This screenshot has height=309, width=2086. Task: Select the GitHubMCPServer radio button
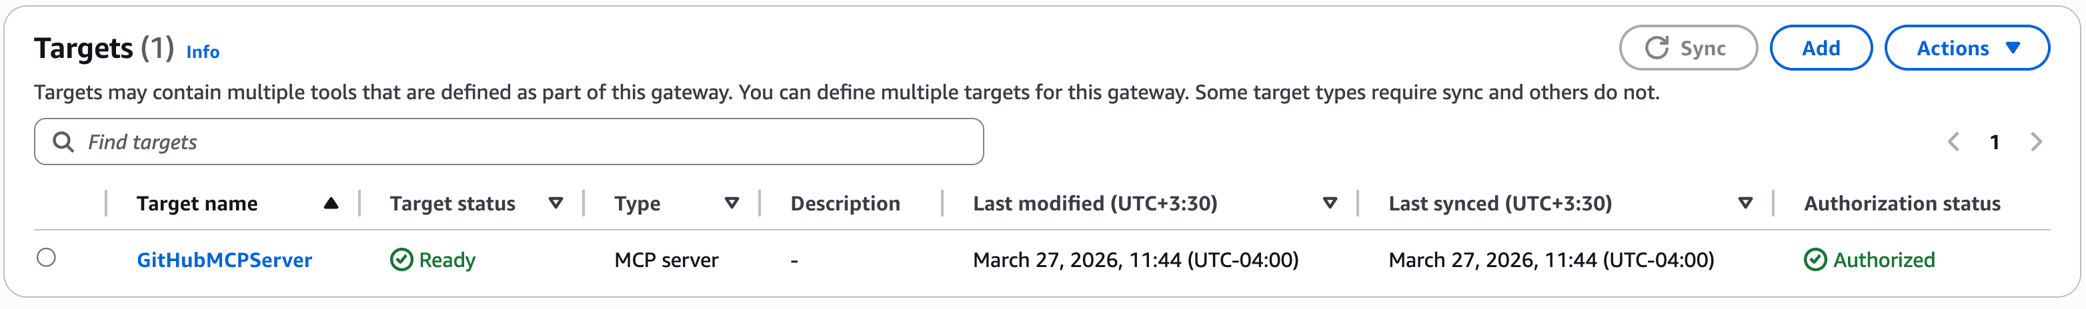click(x=46, y=258)
